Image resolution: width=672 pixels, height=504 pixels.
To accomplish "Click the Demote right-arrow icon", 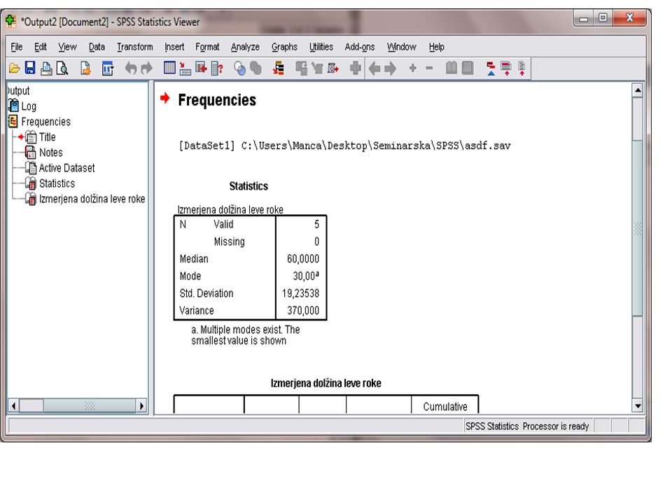I will tap(391, 68).
